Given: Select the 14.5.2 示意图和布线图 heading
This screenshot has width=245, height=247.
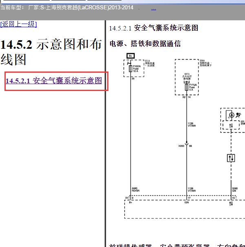Looking at the screenshot, I should pos(51,52).
